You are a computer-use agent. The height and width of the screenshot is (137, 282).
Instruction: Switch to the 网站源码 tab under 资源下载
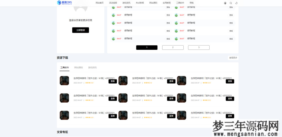click(x=78, y=67)
